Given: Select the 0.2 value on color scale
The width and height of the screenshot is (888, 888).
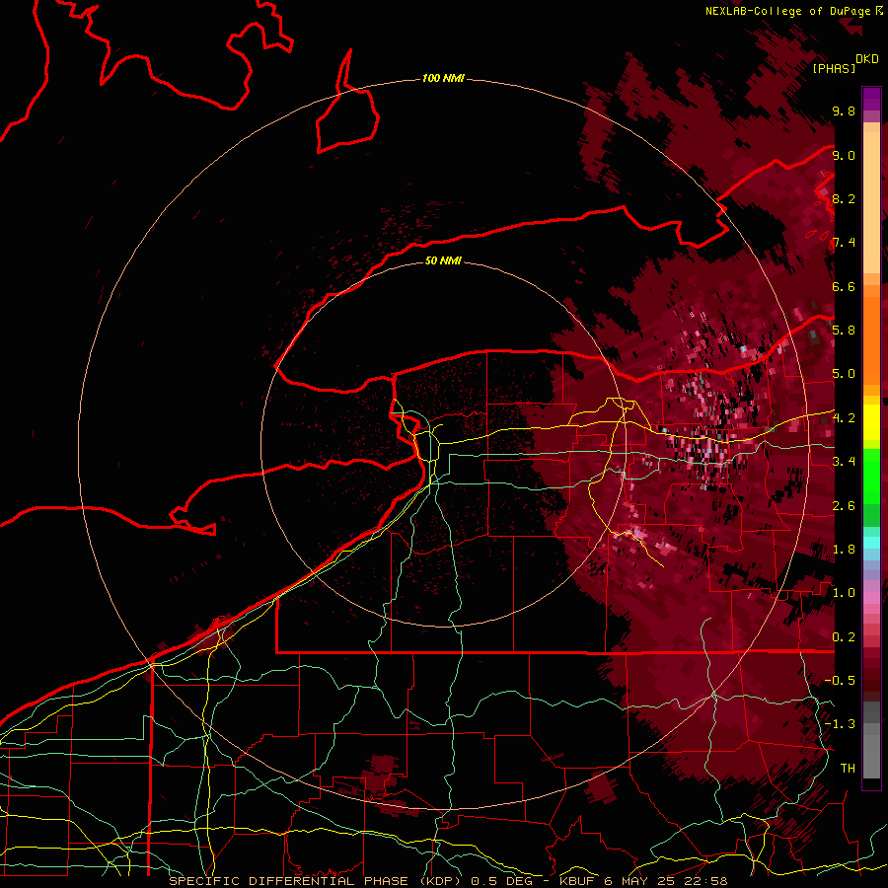Looking at the screenshot, I should tap(844, 637).
